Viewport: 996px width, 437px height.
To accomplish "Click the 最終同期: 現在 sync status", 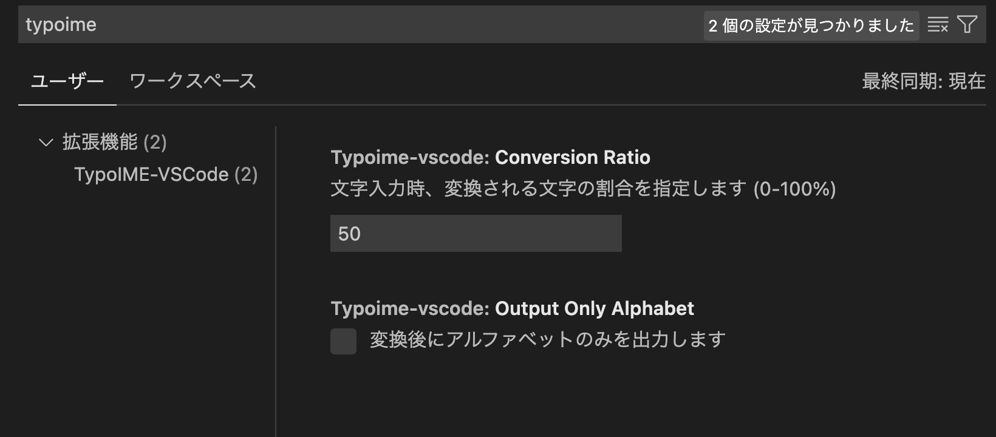I will [x=923, y=81].
